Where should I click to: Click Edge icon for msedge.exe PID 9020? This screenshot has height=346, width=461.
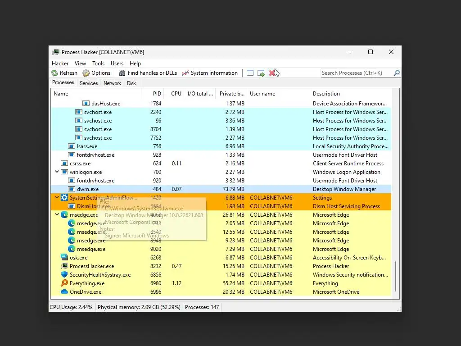pos(72,249)
